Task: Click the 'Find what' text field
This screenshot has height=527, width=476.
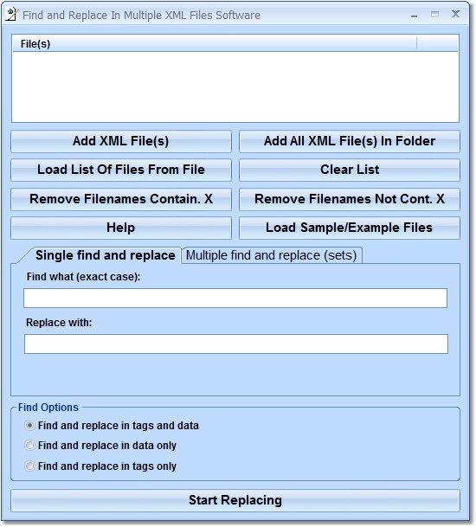Action: pyautogui.click(x=235, y=299)
